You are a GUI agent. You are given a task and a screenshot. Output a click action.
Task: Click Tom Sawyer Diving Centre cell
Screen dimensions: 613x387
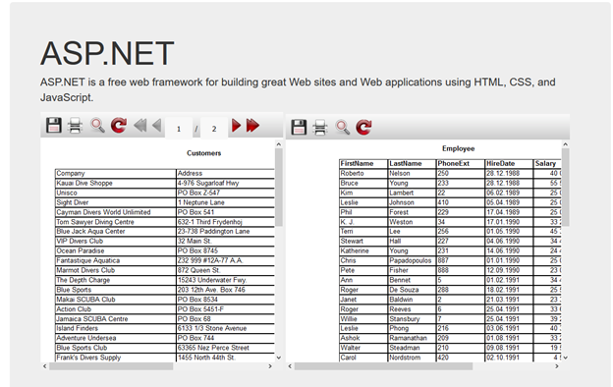(x=116, y=222)
